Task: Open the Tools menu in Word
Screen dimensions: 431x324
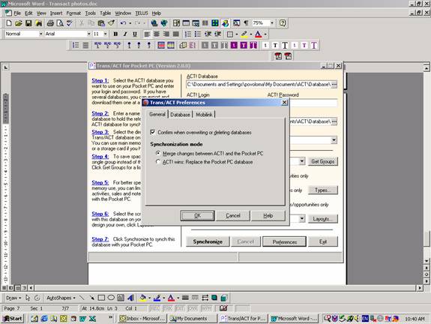Action: (x=90, y=13)
